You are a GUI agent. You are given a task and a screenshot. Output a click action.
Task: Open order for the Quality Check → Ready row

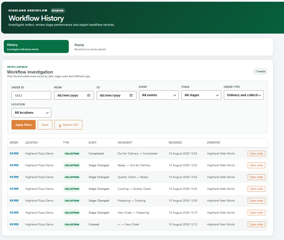[x=256, y=177]
